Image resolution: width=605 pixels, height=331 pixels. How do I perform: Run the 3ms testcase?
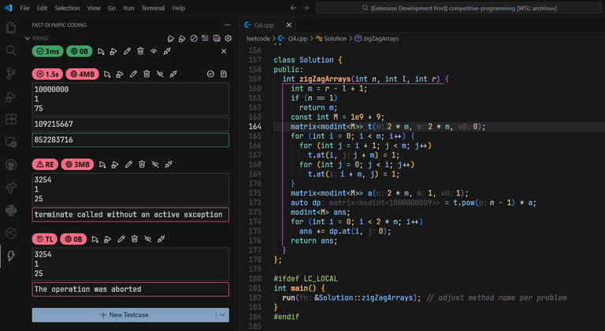101,51
